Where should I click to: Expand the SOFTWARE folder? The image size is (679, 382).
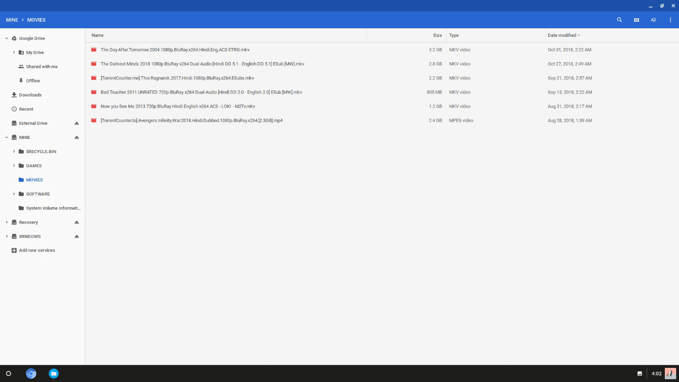14,194
